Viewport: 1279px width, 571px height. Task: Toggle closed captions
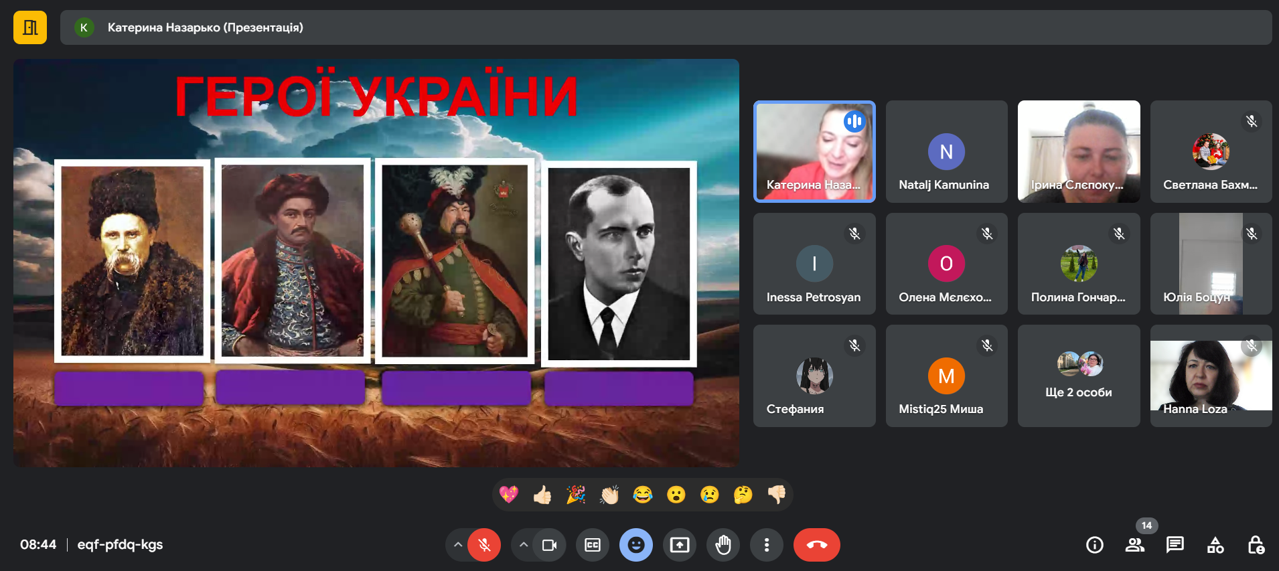(593, 545)
